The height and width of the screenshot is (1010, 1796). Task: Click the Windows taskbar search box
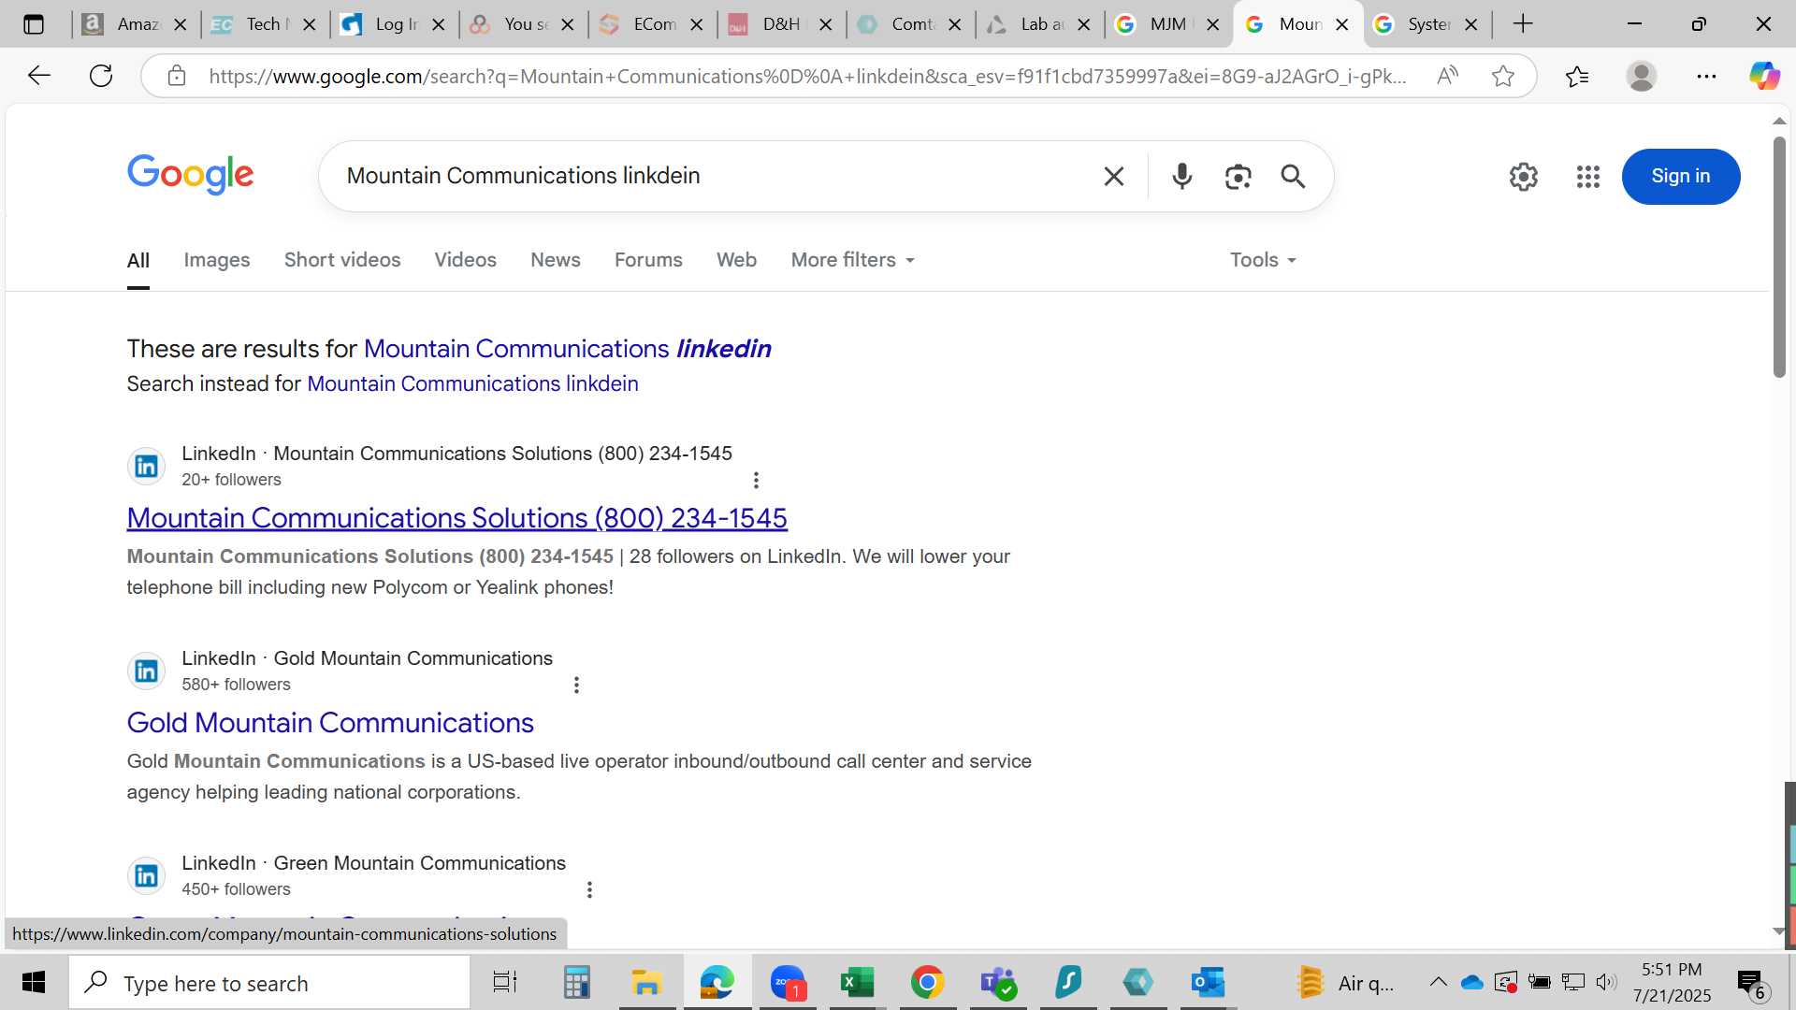[x=269, y=983]
